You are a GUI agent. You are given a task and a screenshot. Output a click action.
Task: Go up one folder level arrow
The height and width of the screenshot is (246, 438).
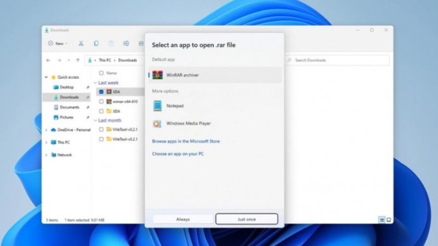[x=78, y=60]
